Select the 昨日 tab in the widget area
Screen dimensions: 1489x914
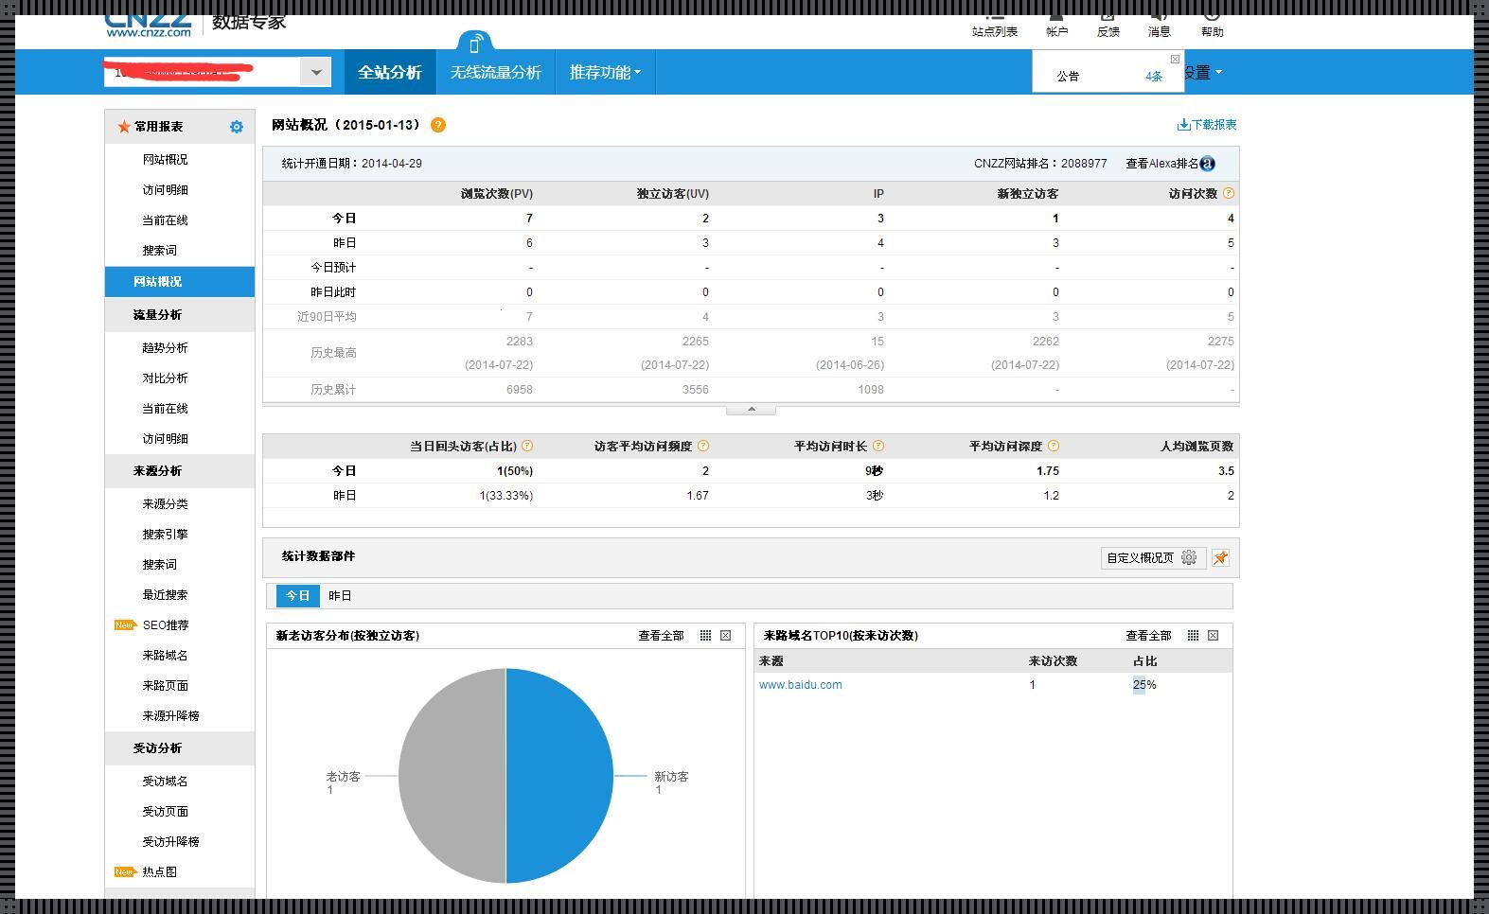[340, 596]
